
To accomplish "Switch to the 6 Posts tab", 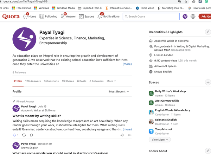I will click(82, 81).
